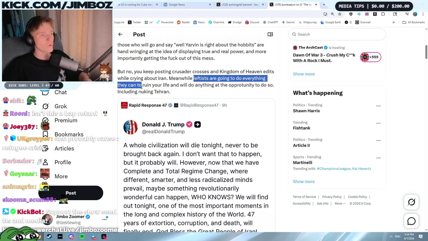This screenshot has height=241, width=428.
Task: Go back using the Post back arrow
Action: [x=120, y=34]
